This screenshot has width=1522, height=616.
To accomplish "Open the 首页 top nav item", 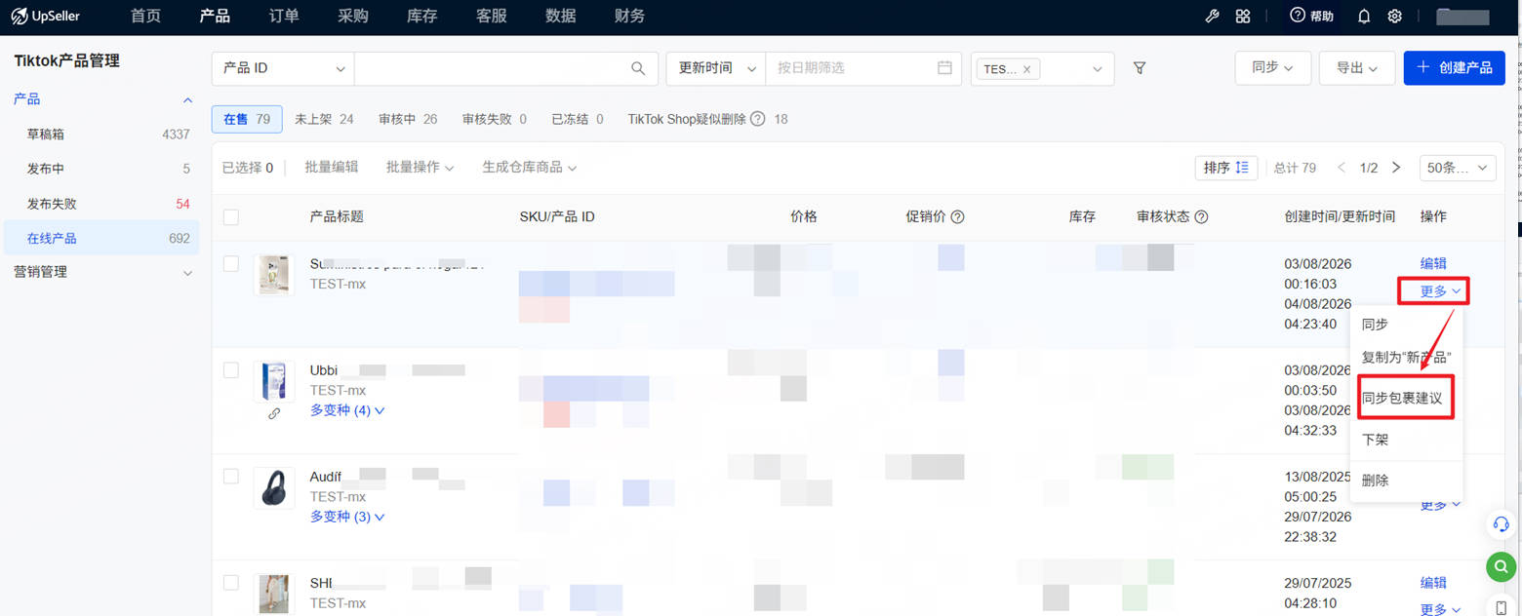I will 145,16.
